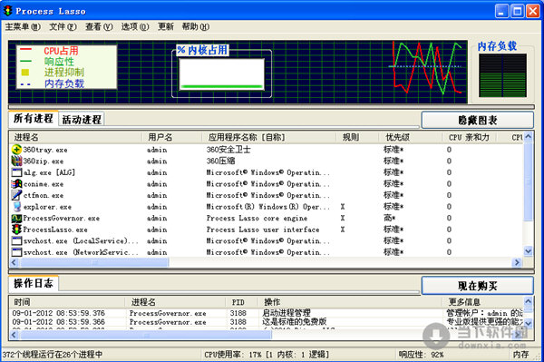The width and height of the screenshot is (544, 362).
Task: Click Process Lasso core engine text
Action: (x=257, y=218)
